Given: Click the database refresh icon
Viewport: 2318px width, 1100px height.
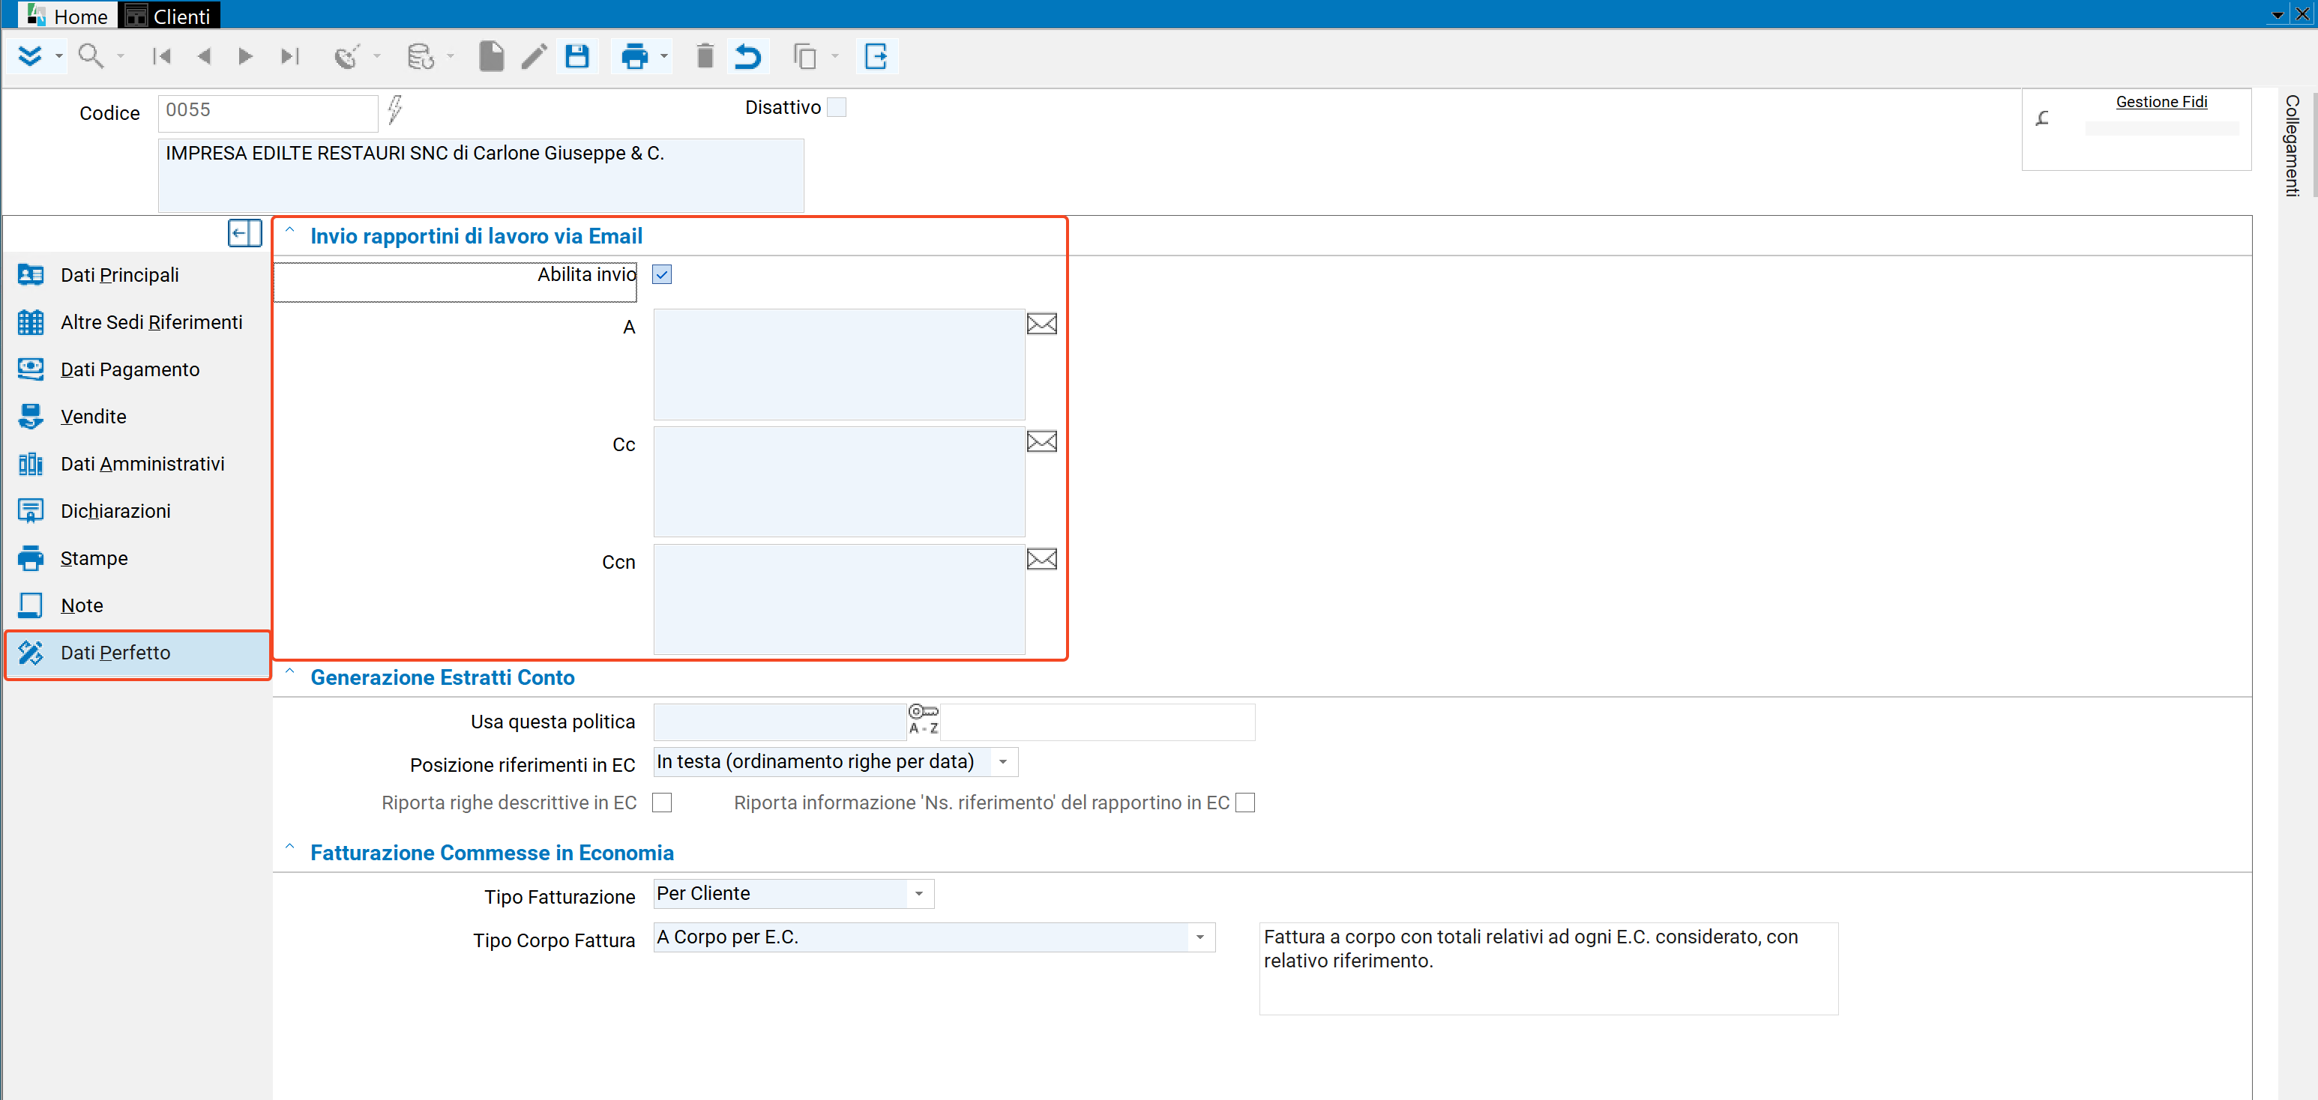Looking at the screenshot, I should pos(421,57).
